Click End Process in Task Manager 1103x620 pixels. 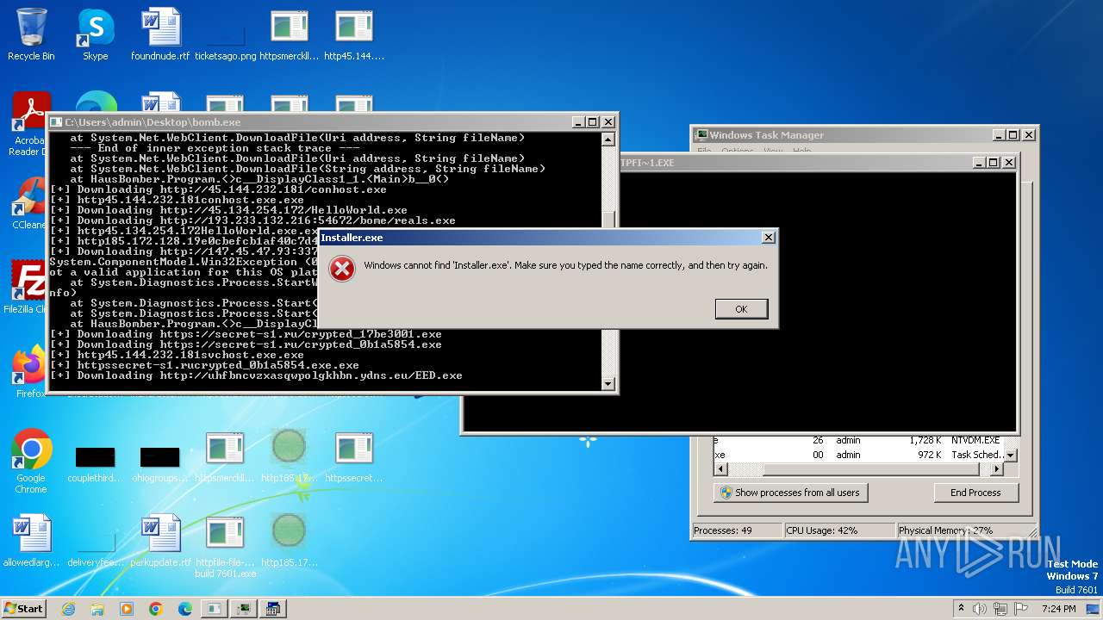click(x=975, y=493)
